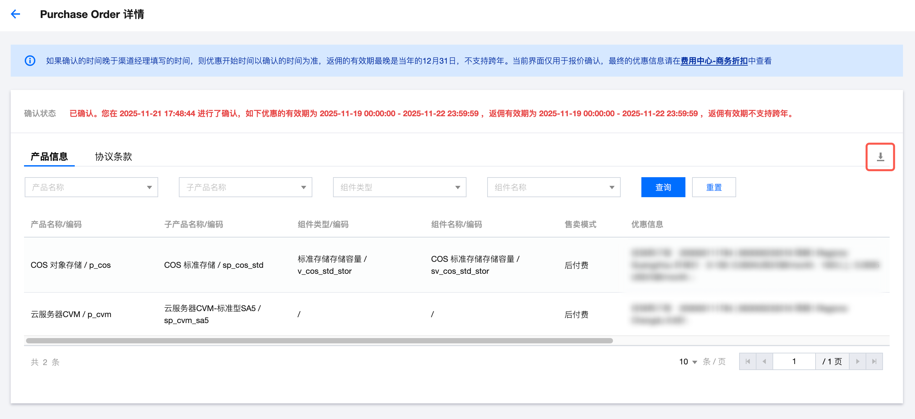Click the back arrow icon
This screenshot has height=419, width=915.
[15, 14]
